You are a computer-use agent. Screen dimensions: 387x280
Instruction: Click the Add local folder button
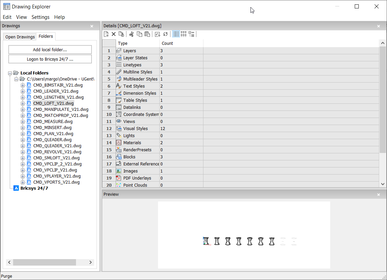pyautogui.click(x=50, y=50)
